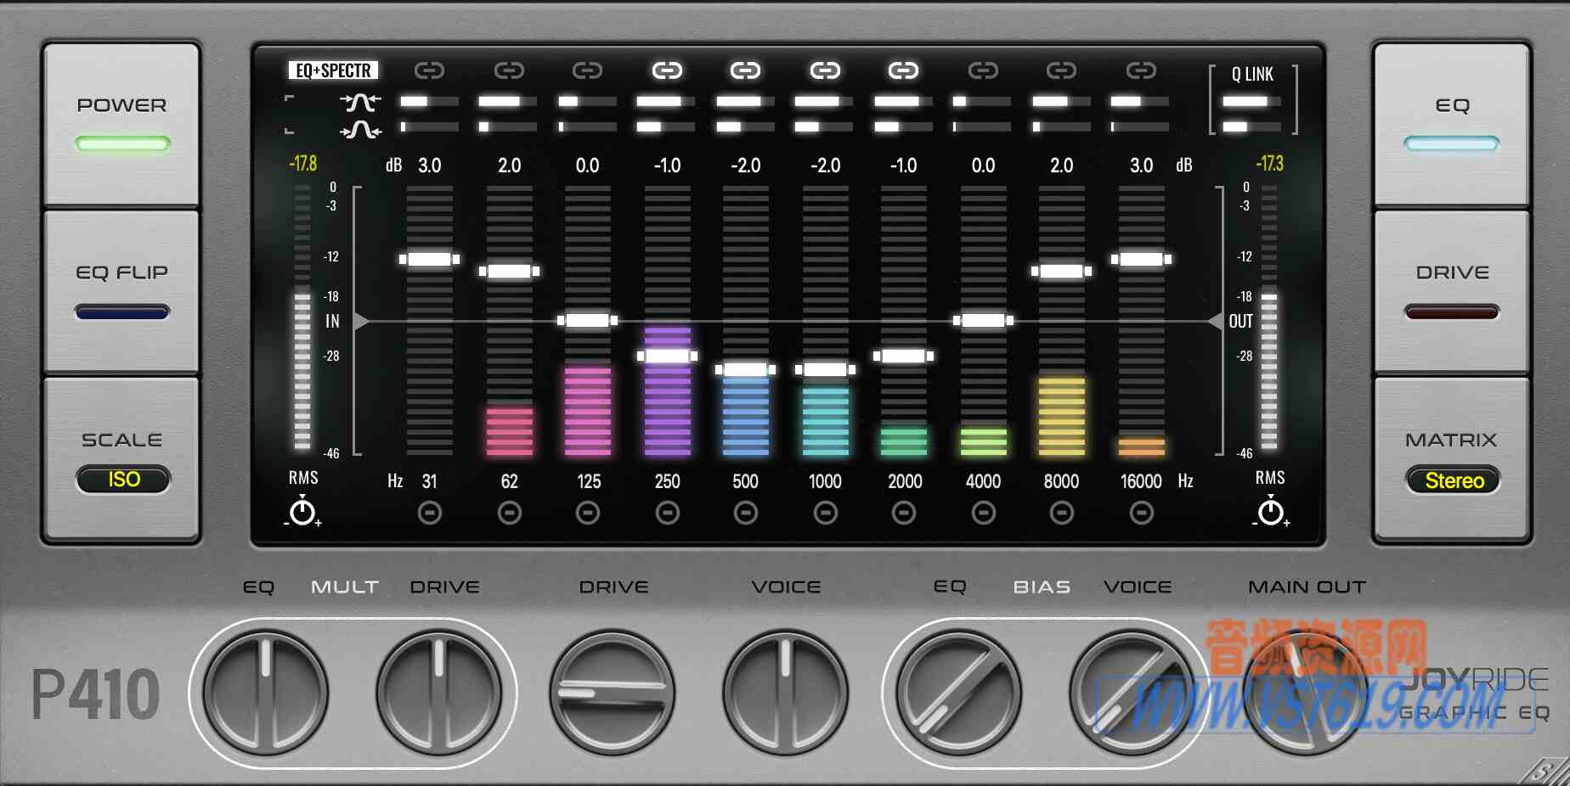1570x786 pixels.
Task: Click the right RMS dial icon
Action: coord(1268,512)
